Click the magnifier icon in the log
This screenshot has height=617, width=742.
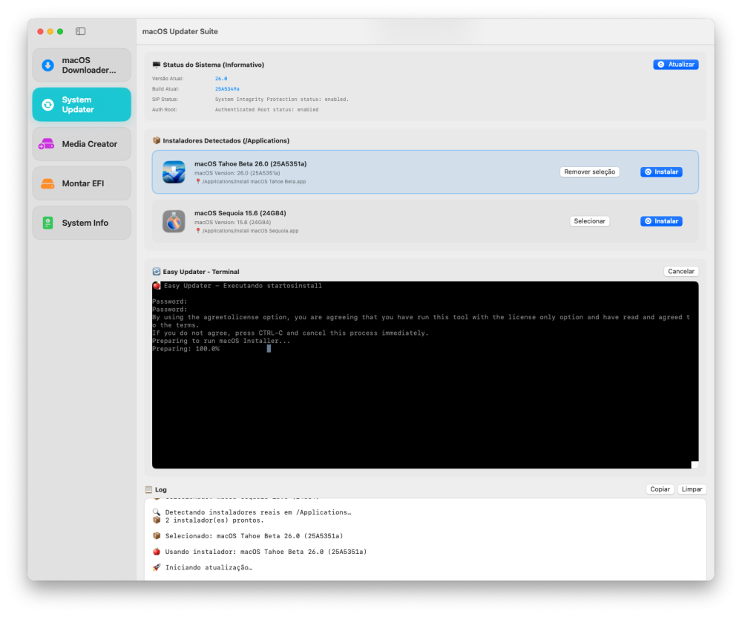157,512
